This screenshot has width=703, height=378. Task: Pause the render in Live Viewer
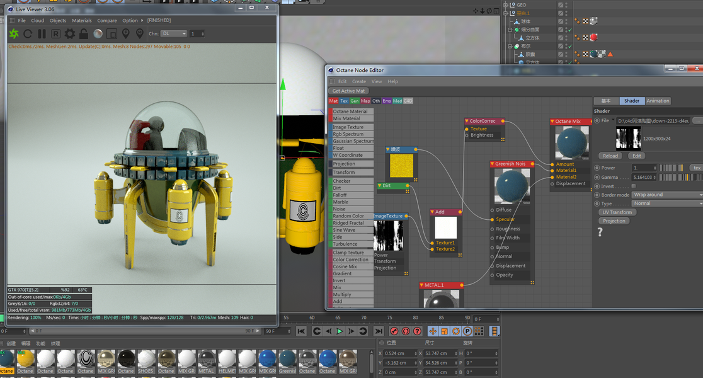pos(42,33)
